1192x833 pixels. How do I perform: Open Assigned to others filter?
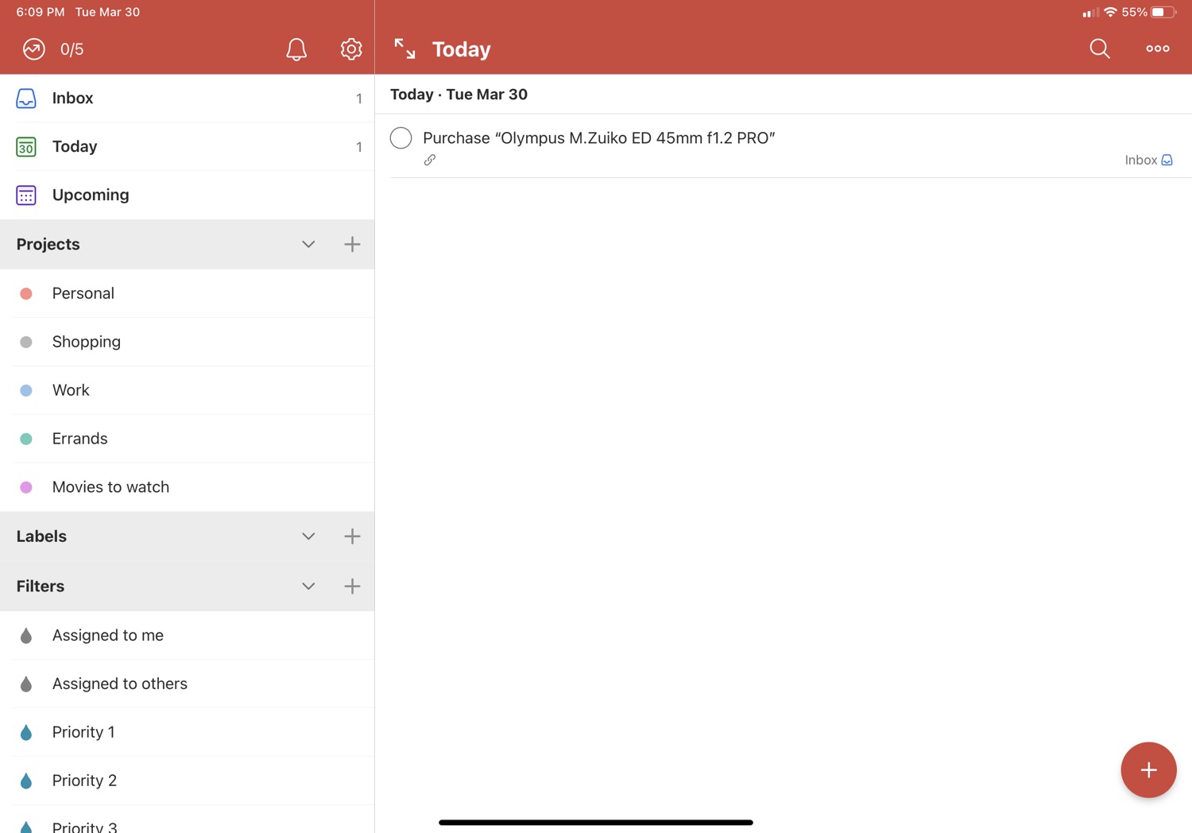pos(187,684)
